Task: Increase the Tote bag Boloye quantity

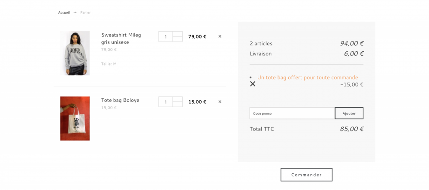Action: click(x=178, y=99)
